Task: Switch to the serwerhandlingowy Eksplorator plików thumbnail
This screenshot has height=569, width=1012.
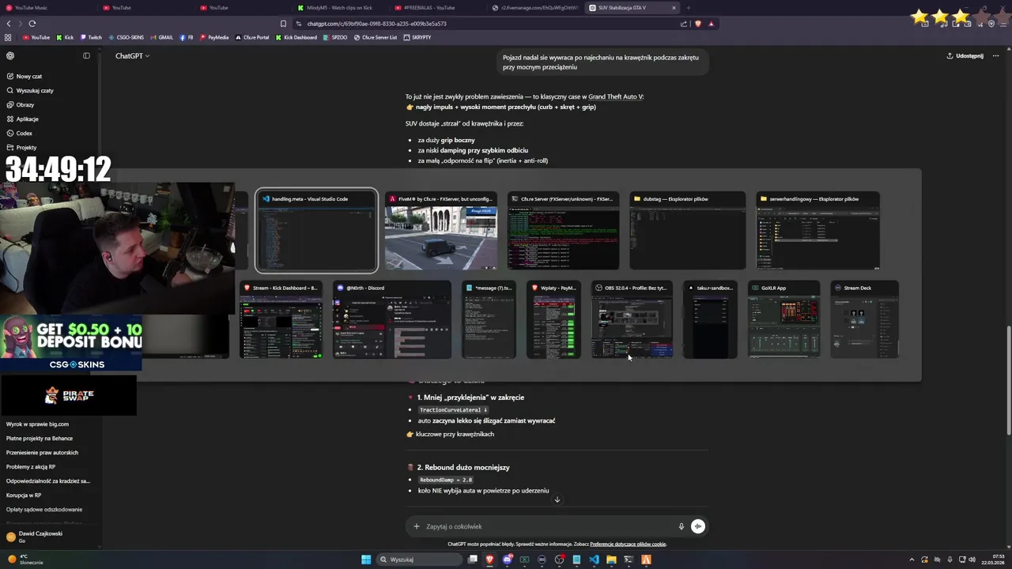Action: 818,231
